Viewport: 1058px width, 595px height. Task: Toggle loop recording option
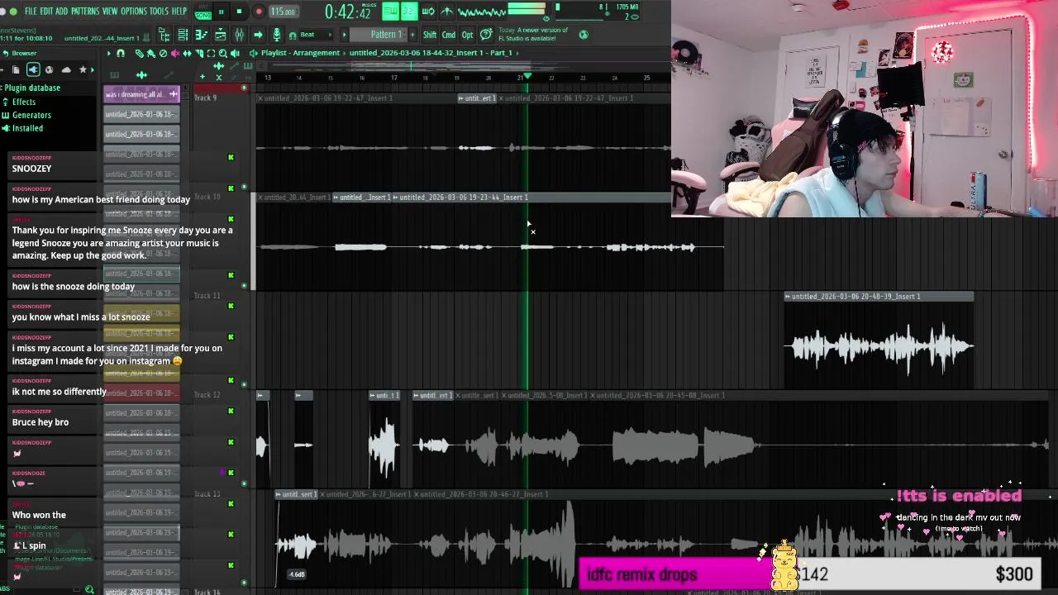click(428, 12)
